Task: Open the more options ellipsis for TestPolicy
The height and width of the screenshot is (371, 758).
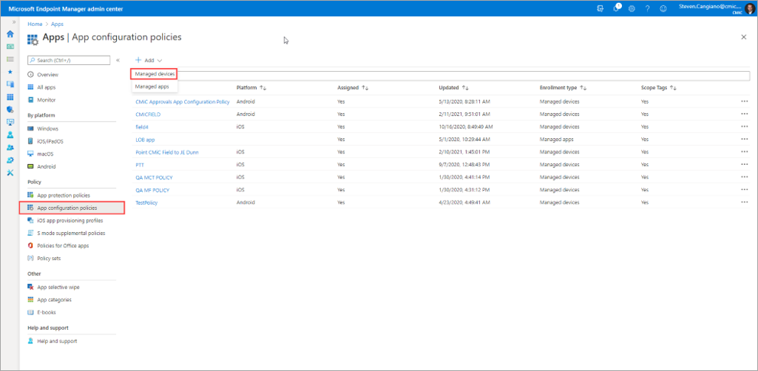Action: coord(744,202)
